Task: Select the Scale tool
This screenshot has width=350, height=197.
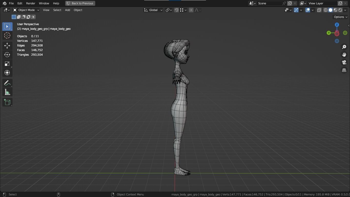Action: [7, 64]
